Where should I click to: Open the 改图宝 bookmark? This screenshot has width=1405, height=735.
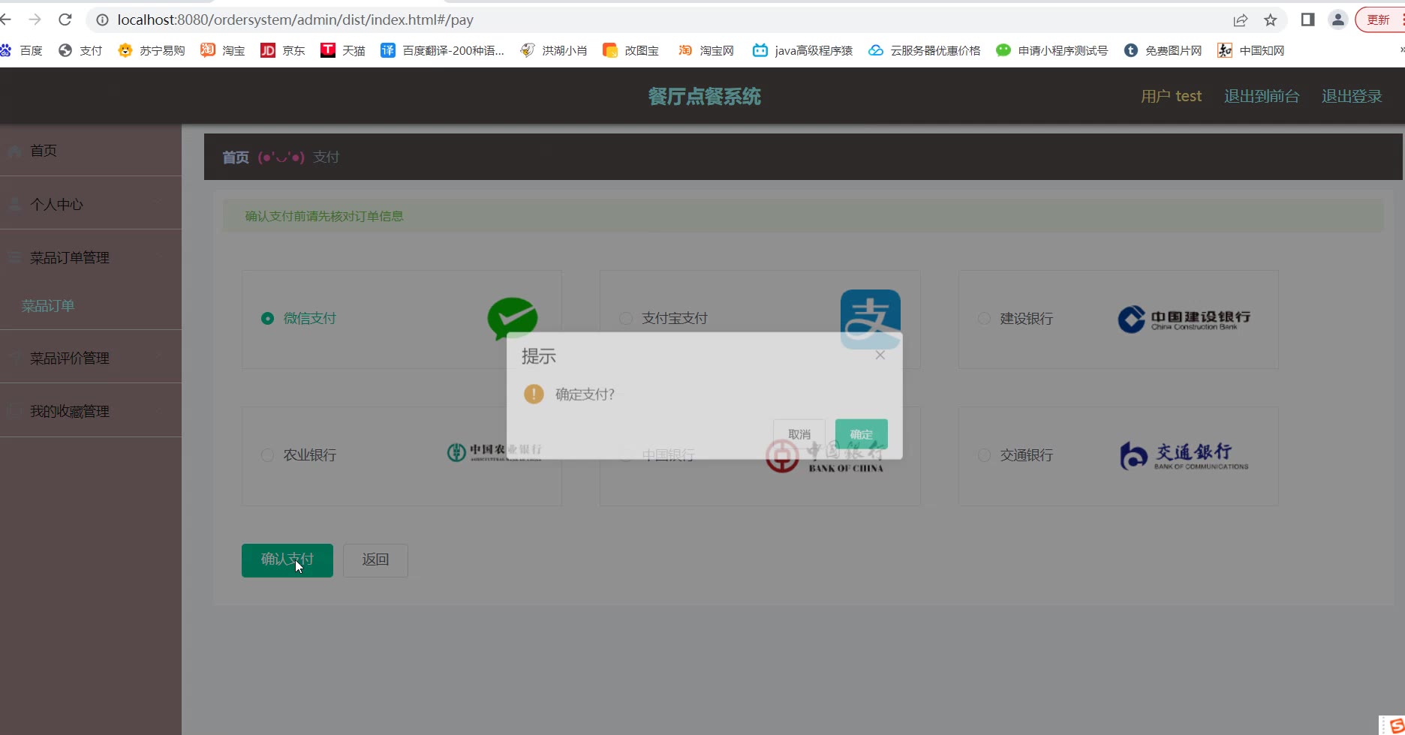(x=631, y=50)
